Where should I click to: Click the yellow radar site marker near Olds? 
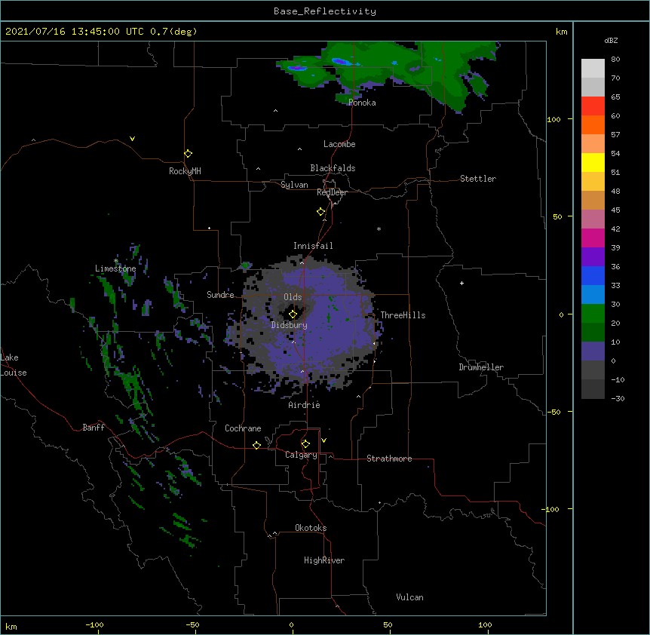click(293, 314)
